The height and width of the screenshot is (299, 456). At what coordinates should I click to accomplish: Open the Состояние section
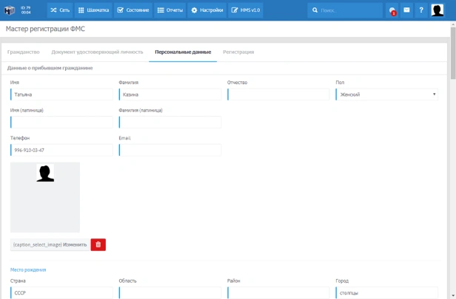(133, 10)
